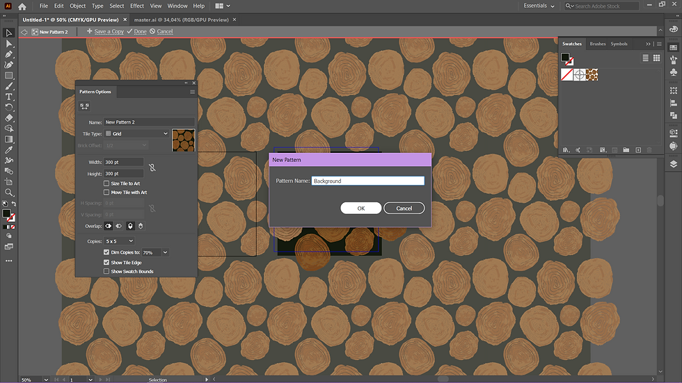
Task: Open the File menu
Action: [x=43, y=6]
